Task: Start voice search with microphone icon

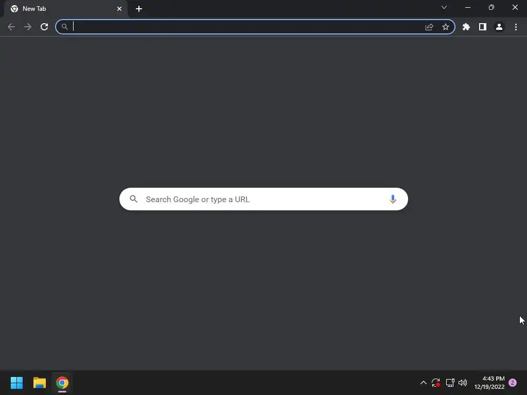Action: [393, 199]
